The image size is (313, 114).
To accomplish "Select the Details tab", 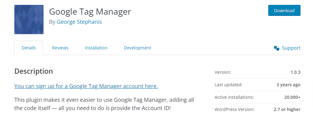I will [x=29, y=48].
